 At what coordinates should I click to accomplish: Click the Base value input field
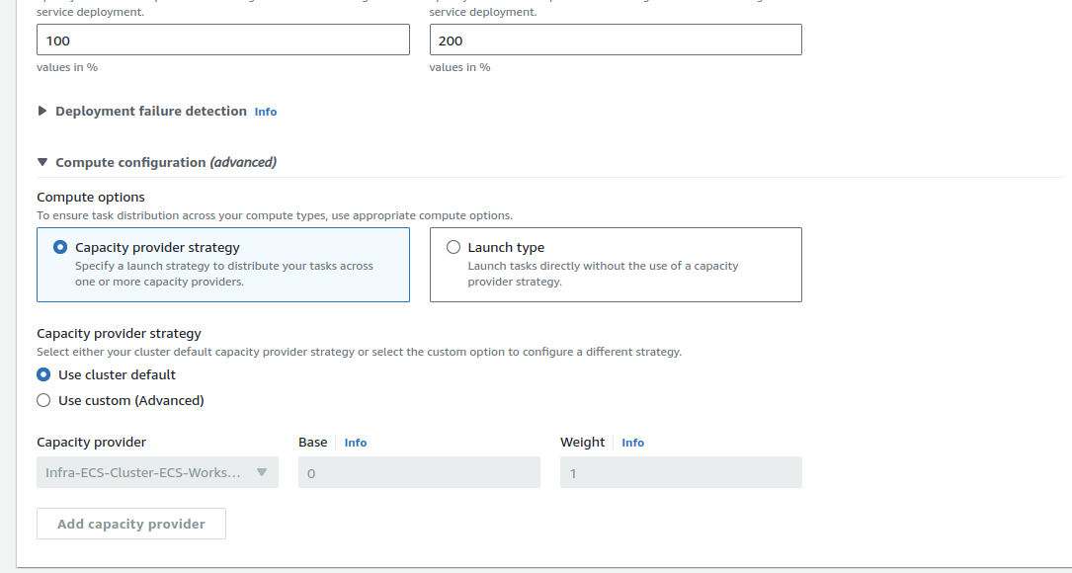coord(419,472)
